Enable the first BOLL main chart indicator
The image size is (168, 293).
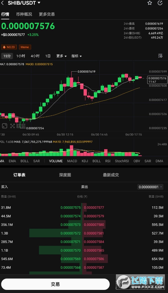tap(25, 161)
